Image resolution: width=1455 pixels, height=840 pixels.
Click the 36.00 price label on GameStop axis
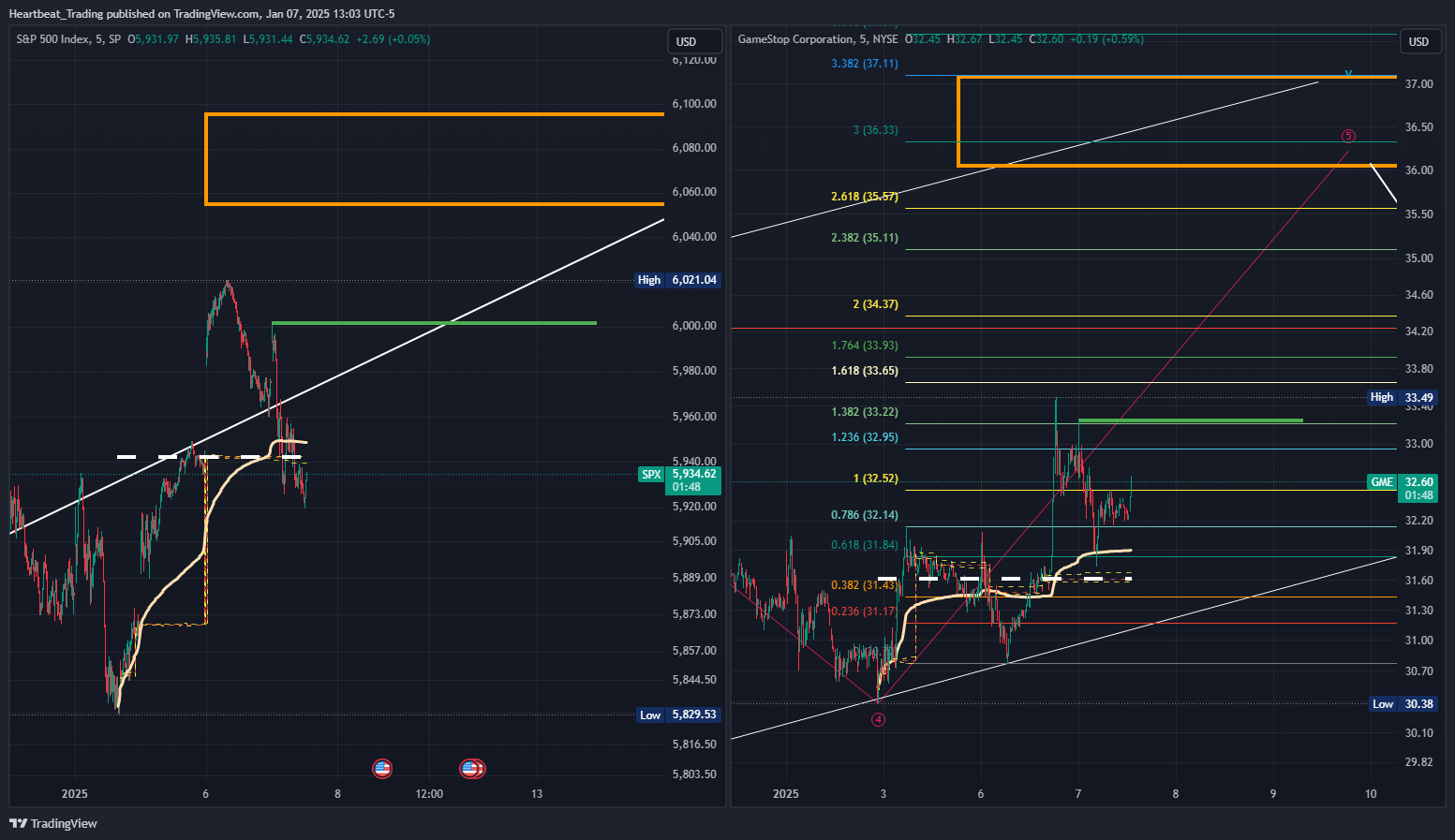(1419, 170)
